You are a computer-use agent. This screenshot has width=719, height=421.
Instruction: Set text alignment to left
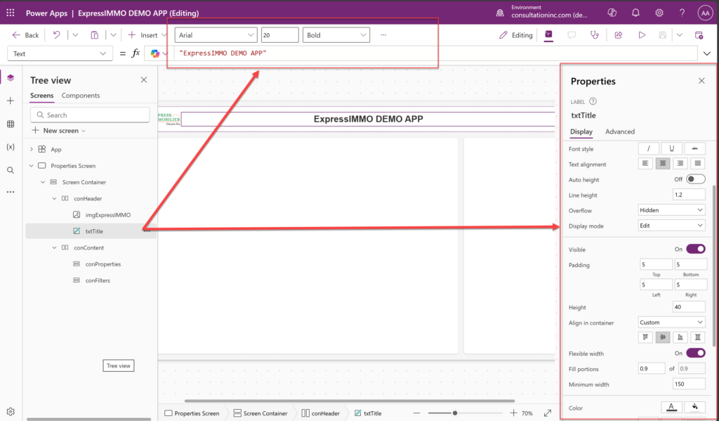point(645,164)
